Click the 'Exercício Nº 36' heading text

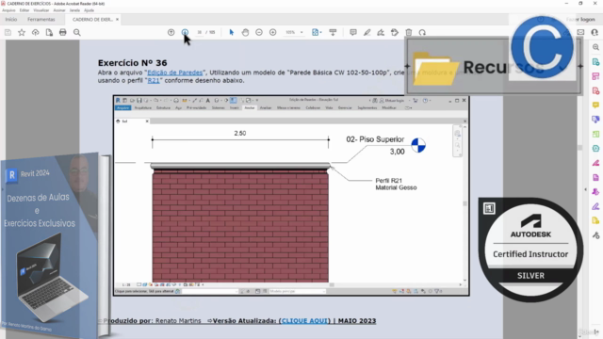[x=132, y=63]
